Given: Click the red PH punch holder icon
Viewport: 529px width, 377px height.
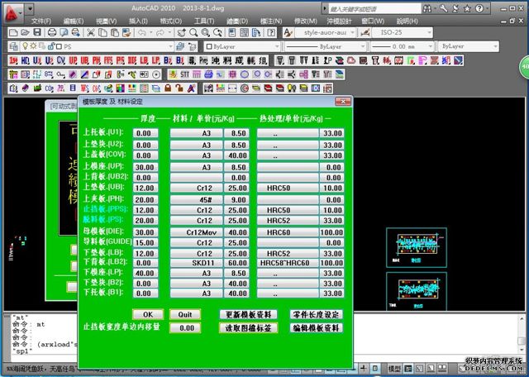Looking at the screenshot, I should point(97,60).
